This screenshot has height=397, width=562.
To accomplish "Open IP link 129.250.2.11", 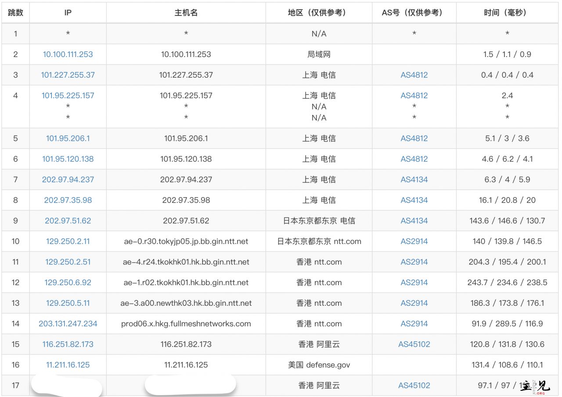I will coord(68,241).
